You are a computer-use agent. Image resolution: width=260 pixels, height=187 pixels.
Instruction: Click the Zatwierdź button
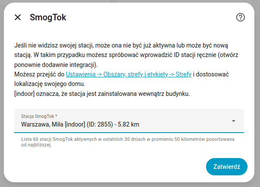click(x=227, y=166)
